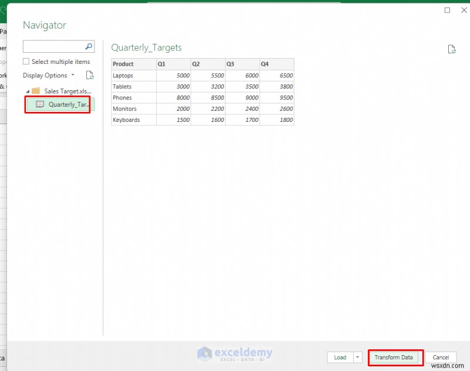Click the Quarterly_Targets preview title
This screenshot has width=470, height=371.
(x=146, y=48)
